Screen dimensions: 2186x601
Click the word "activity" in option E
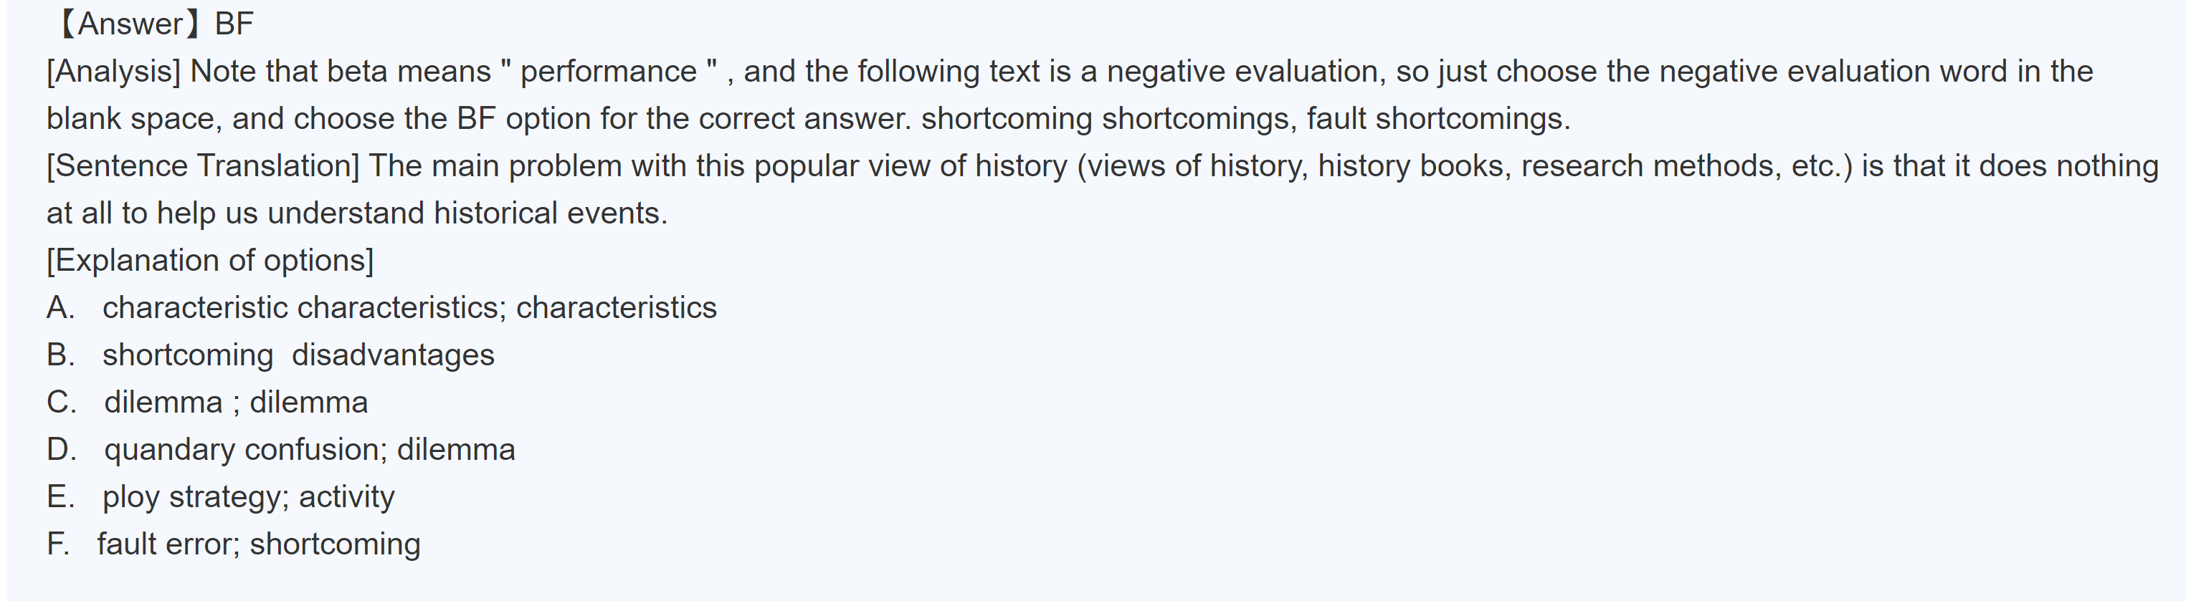[346, 496]
